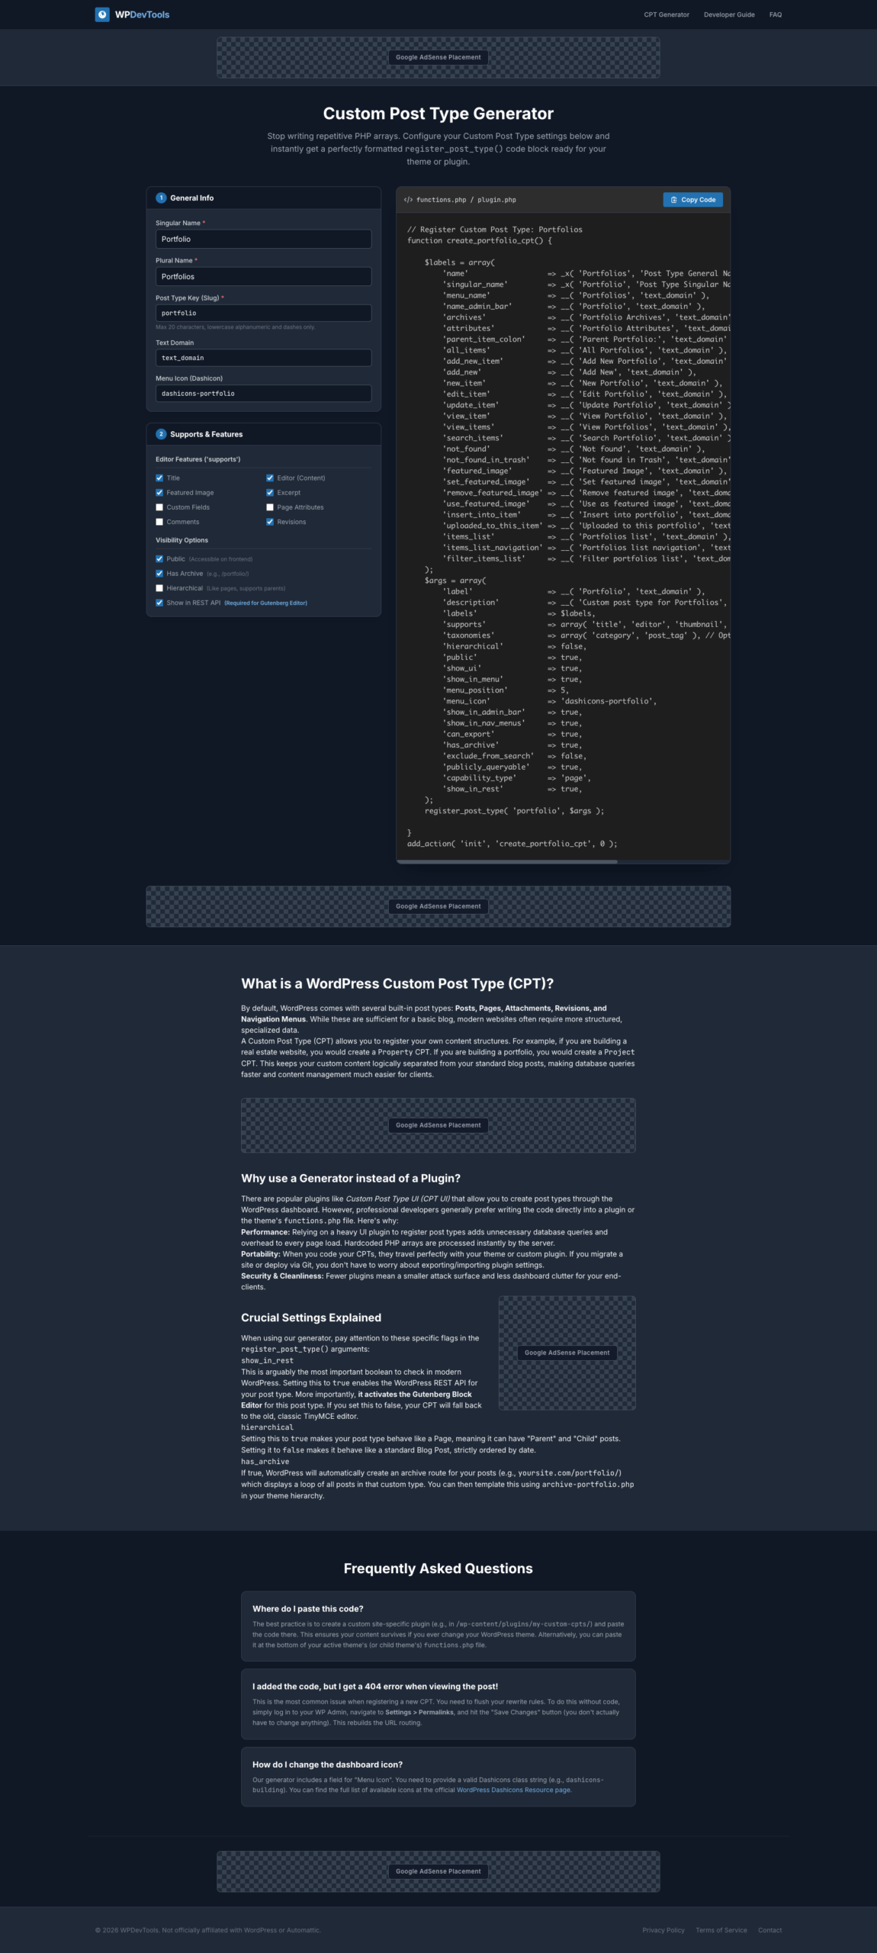877x1953 pixels.
Task: Focus the Plural Name field
Action: click(x=263, y=276)
